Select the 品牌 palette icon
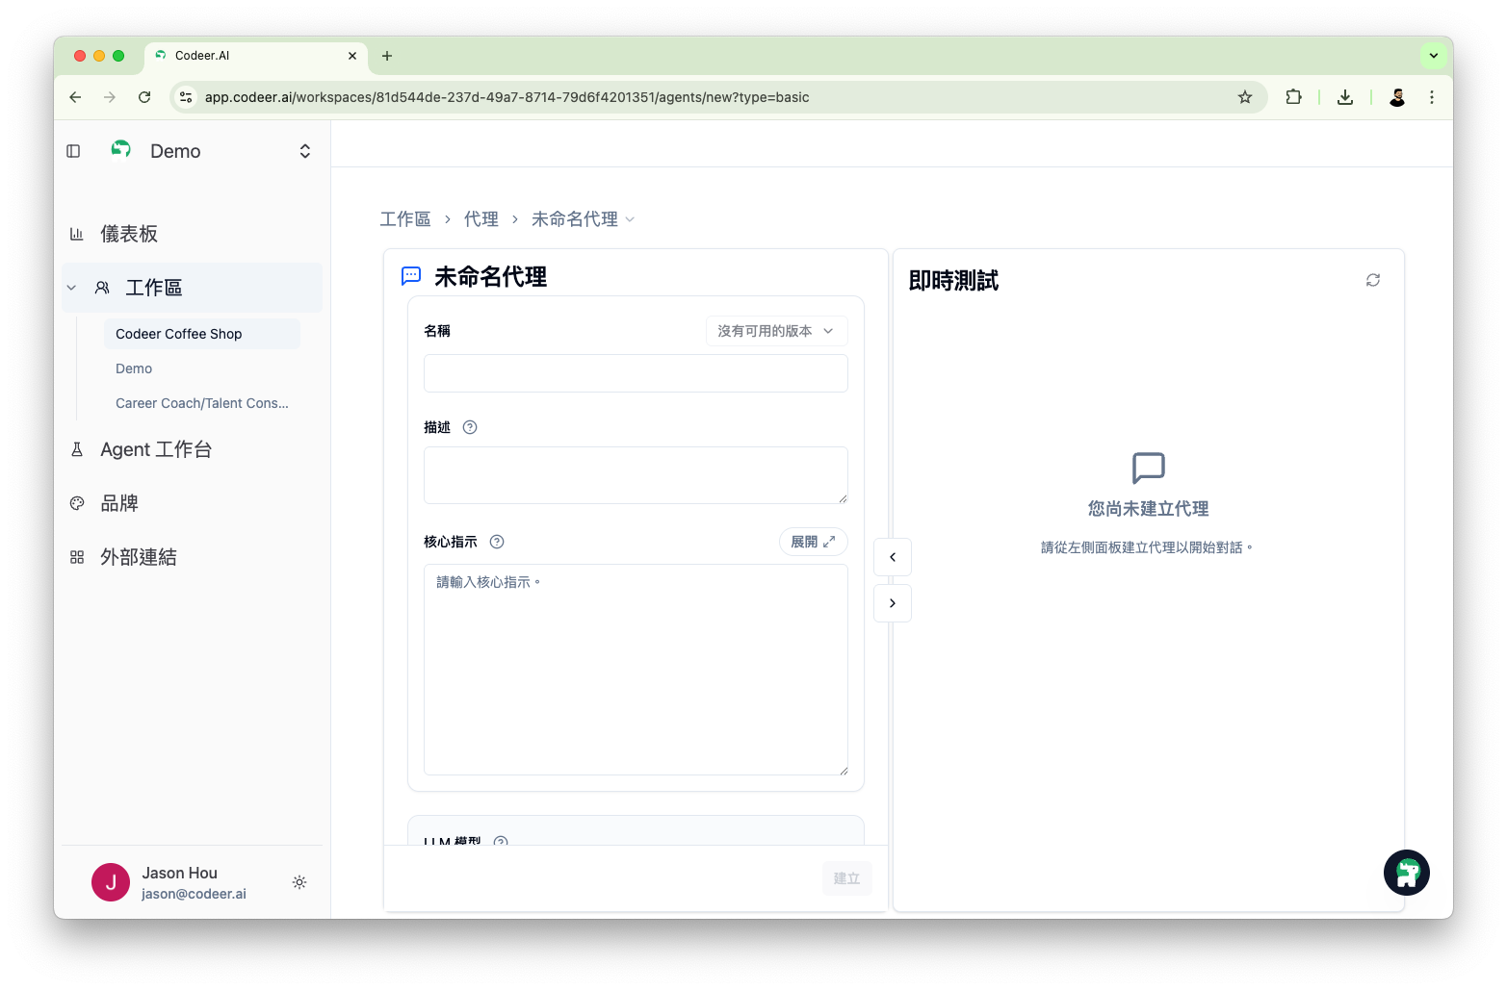Viewport: 1507px width, 990px height. pos(77,502)
